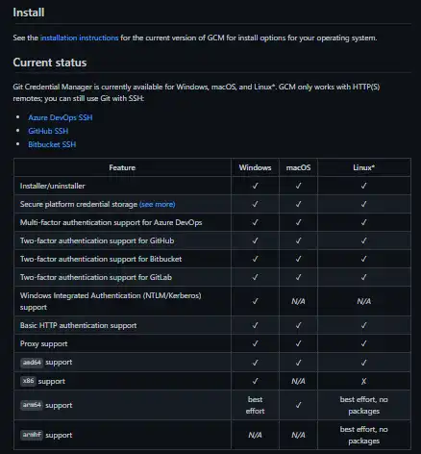Open the installation instructions link
Viewport: 421px width, 454px height.
coord(79,38)
